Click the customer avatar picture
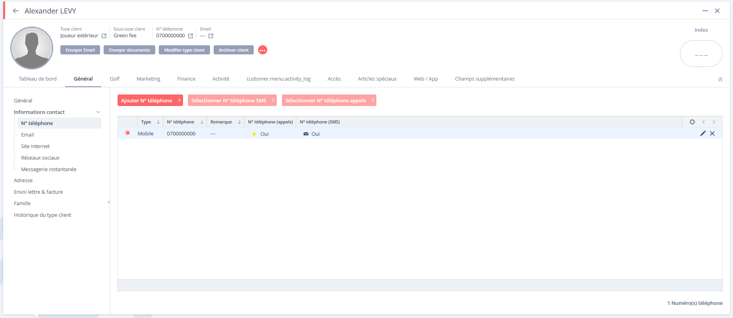 (32, 48)
